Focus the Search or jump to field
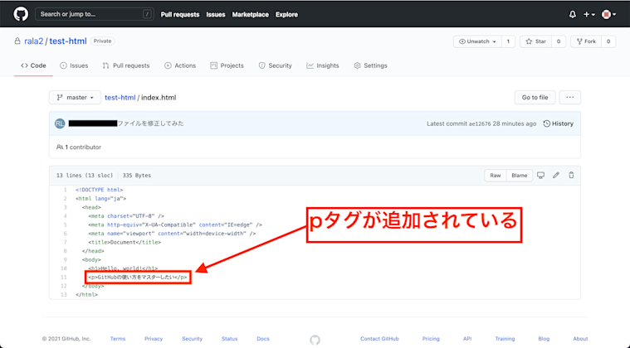Image resolution: width=630 pixels, height=348 pixels. tap(95, 14)
